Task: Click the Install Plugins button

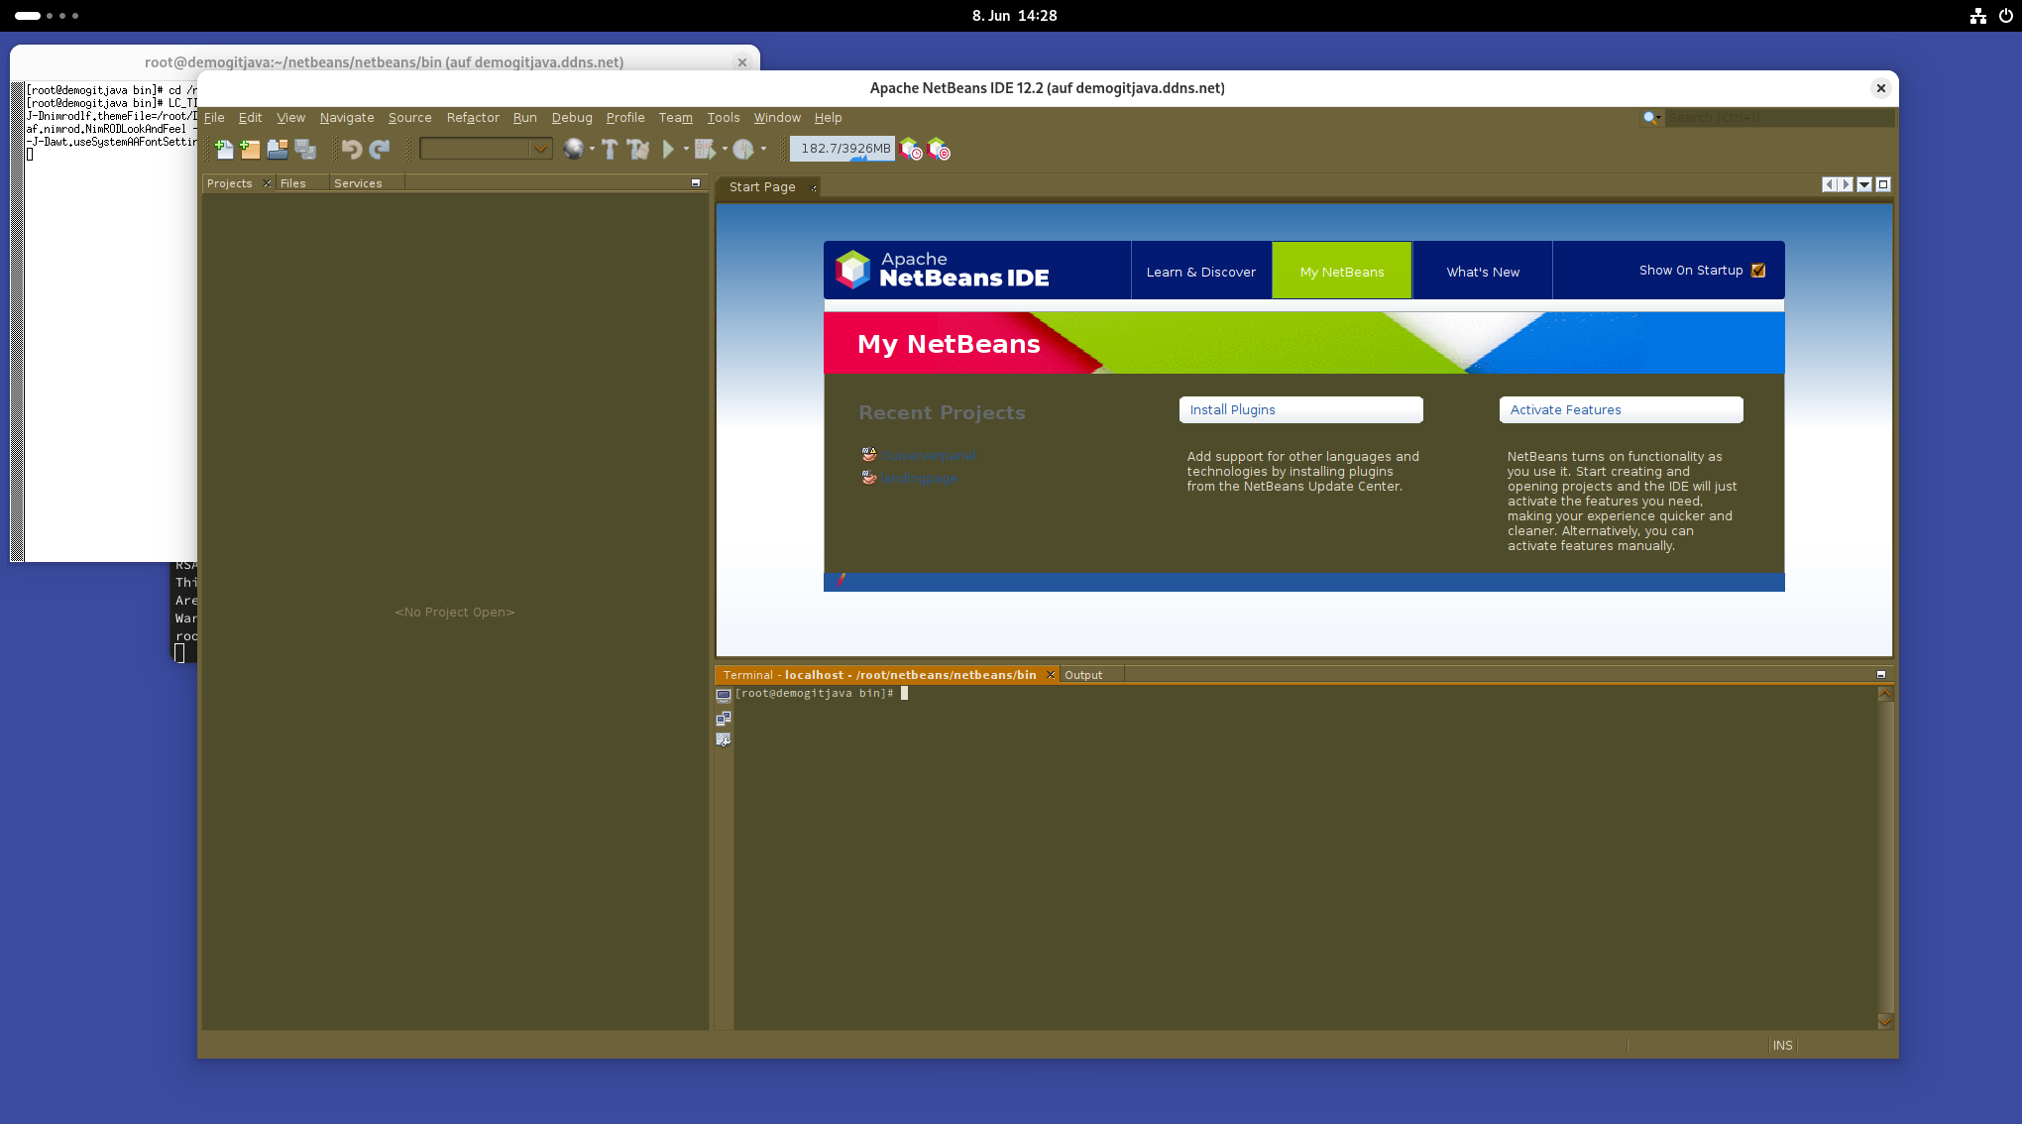Action: (x=1300, y=410)
